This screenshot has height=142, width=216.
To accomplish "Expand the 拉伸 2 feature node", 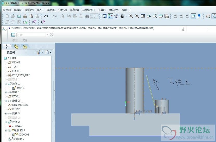I will tap(6, 122).
